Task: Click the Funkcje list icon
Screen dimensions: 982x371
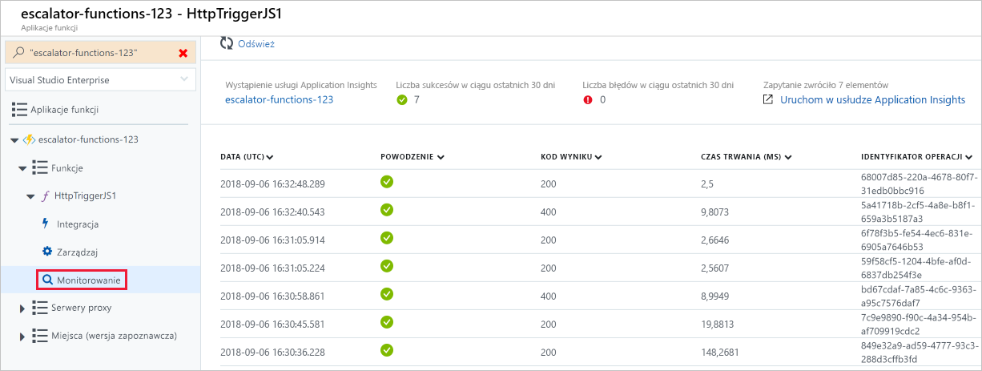Action: pyautogui.click(x=40, y=168)
